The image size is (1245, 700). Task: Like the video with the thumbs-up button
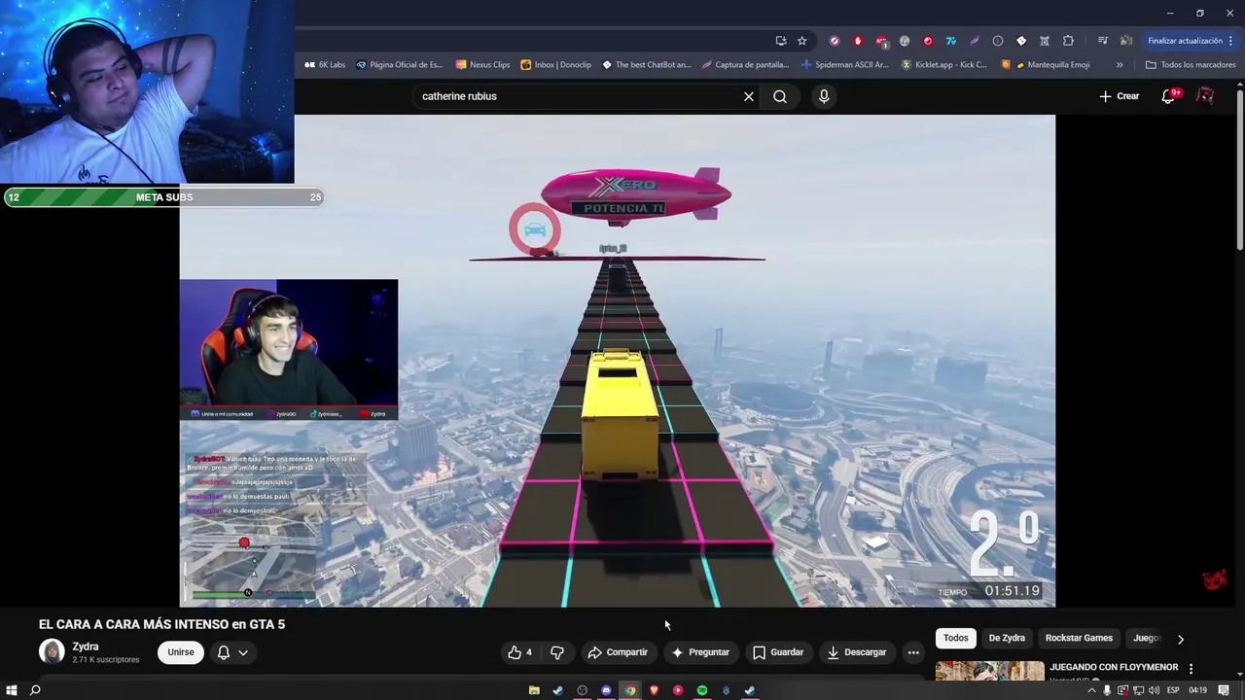[519, 652]
